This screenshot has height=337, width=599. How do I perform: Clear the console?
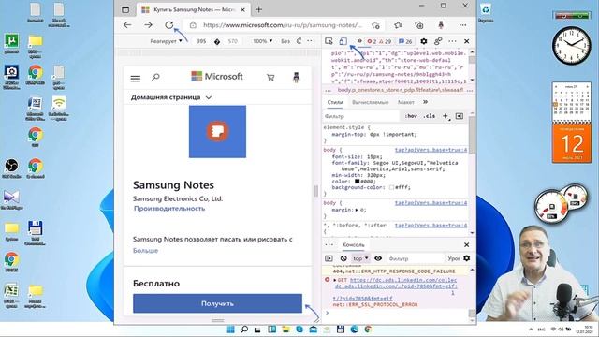point(343,258)
